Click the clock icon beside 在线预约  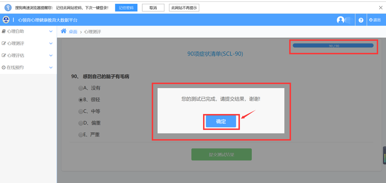[x=3, y=67]
